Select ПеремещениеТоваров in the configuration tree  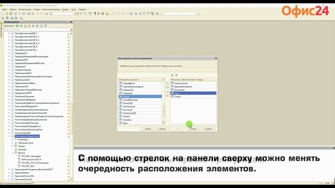[x=25, y=83]
